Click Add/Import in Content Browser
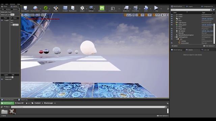 [x=7, y=103]
